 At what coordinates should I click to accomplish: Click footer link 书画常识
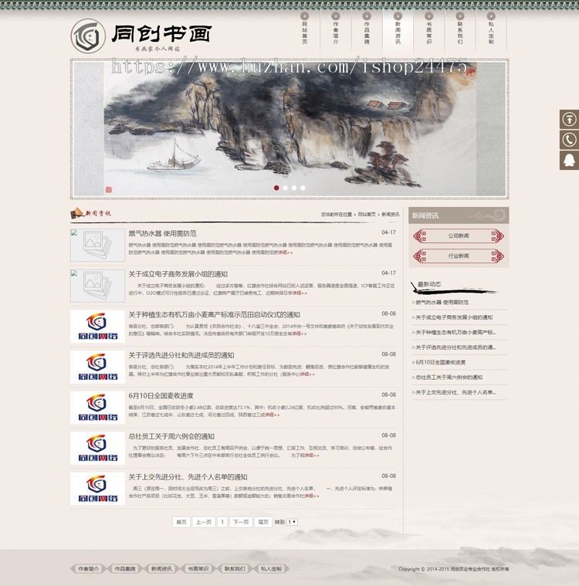tap(198, 569)
